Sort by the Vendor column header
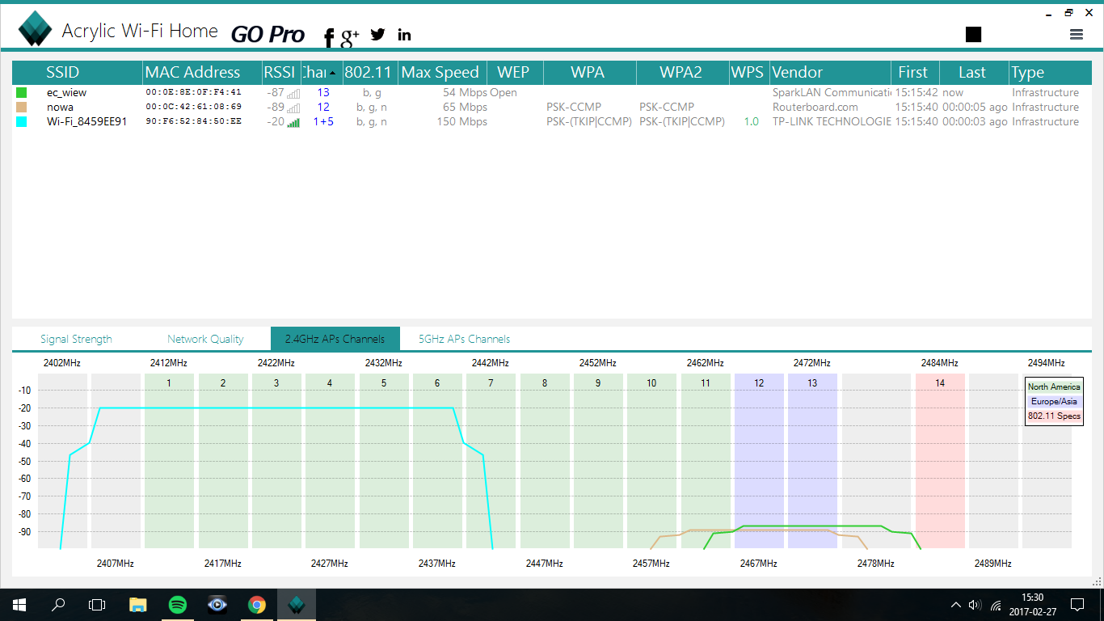 [797, 73]
